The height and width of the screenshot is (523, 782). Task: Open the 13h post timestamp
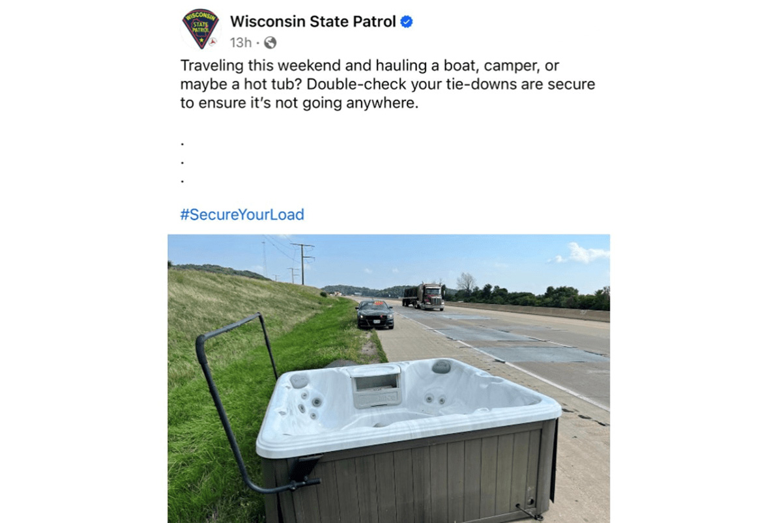pos(240,43)
